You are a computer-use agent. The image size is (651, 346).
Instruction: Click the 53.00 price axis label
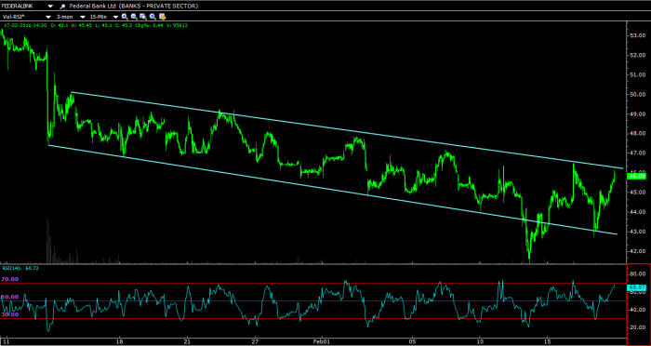(x=637, y=35)
